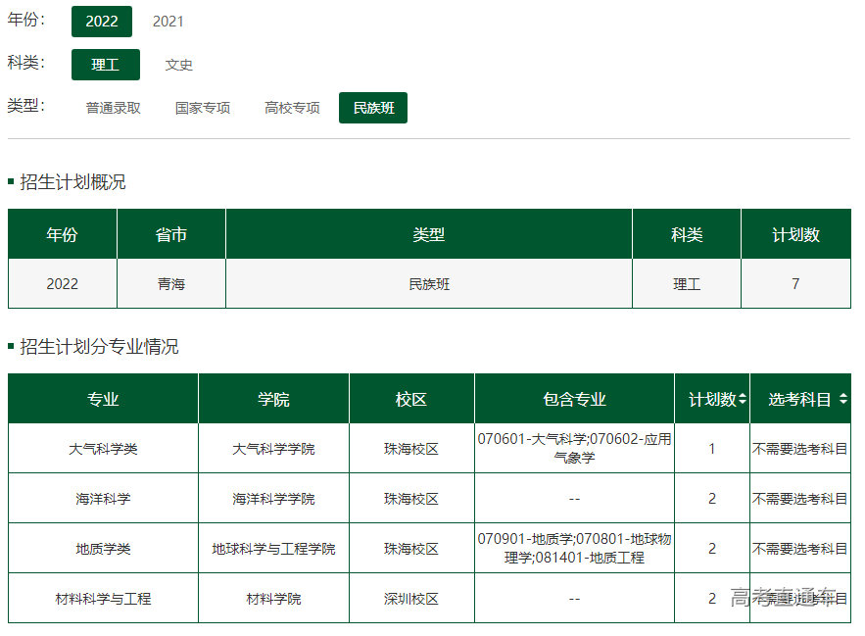Click 深圳校区 campus cell
The width and height of the screenshot is (865, 636).
(411, 599)
